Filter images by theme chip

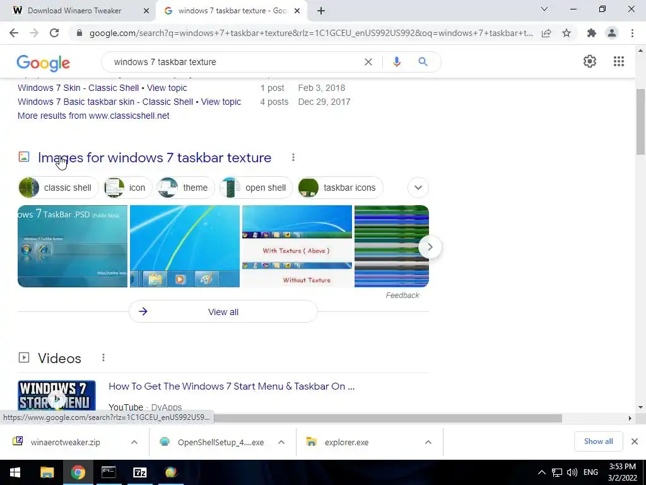(x=185, y=188)
